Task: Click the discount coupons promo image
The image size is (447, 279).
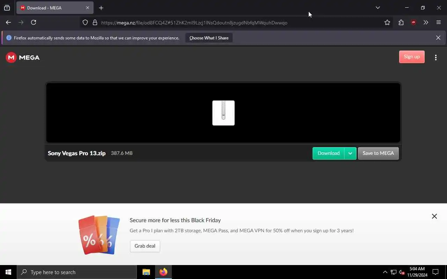Action: 99,235
